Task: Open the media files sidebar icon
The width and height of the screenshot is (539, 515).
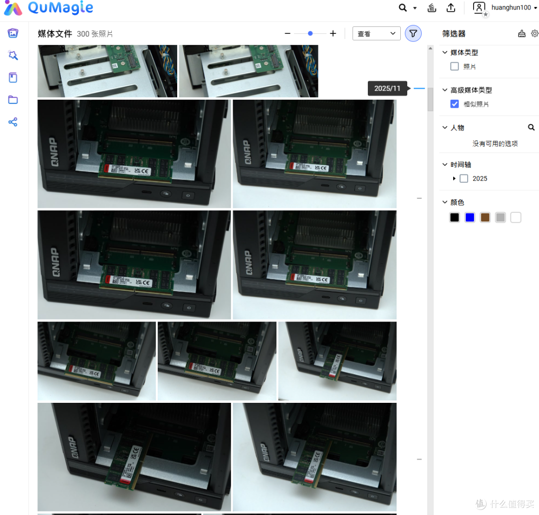Action: tap(13, 33)
